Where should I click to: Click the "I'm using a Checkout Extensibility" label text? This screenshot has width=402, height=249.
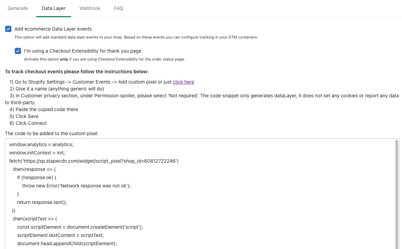(83, 51)
